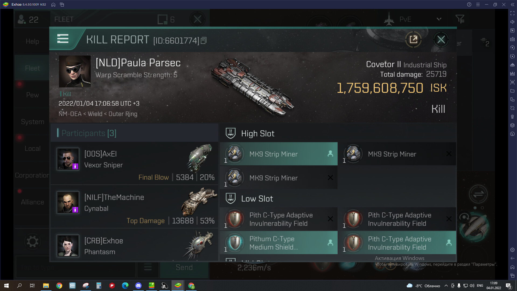Switch to the Alliance chat tab
The width and height of the screenshot is (517, 291).
tap(32, 202)
